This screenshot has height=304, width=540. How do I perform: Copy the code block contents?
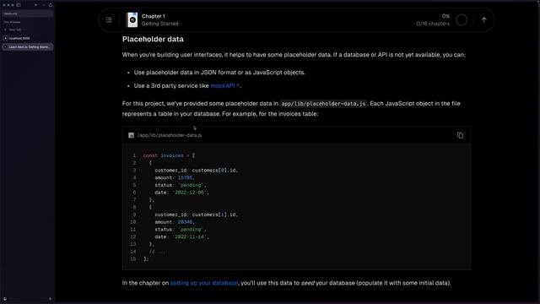click(460, 135)
